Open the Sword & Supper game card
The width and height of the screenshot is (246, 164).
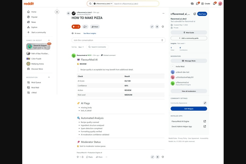[x=38, y=46]
